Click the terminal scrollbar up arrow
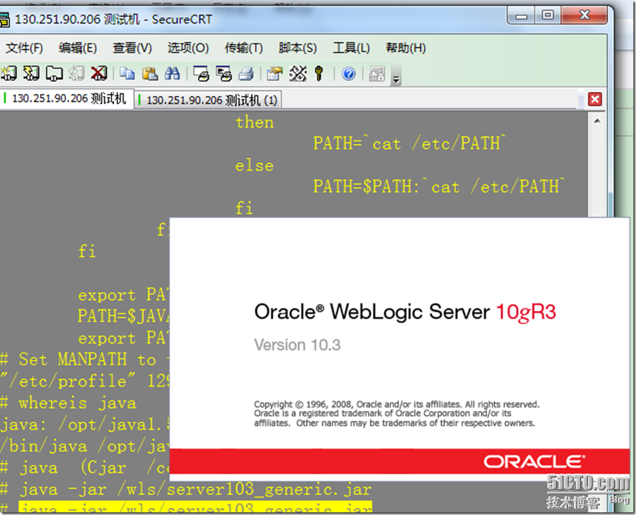The height and width of the screenshot is (515, 636). point(597,121)
